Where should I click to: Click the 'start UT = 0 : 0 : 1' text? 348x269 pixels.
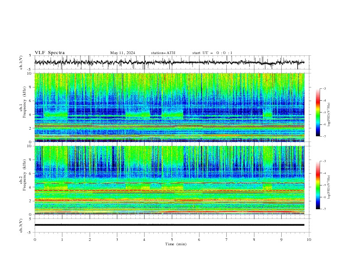point(212,53)
